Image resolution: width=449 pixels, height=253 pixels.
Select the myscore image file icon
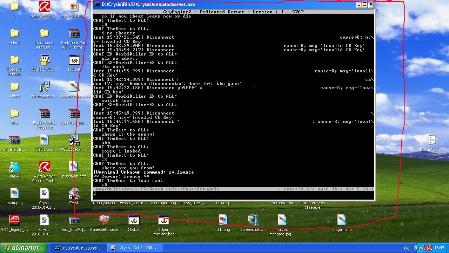click(74, 86)
